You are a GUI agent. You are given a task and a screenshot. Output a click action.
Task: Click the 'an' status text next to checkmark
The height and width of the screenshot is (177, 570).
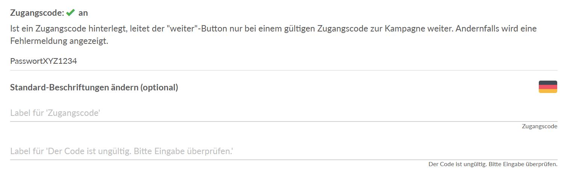click(83, 13)
